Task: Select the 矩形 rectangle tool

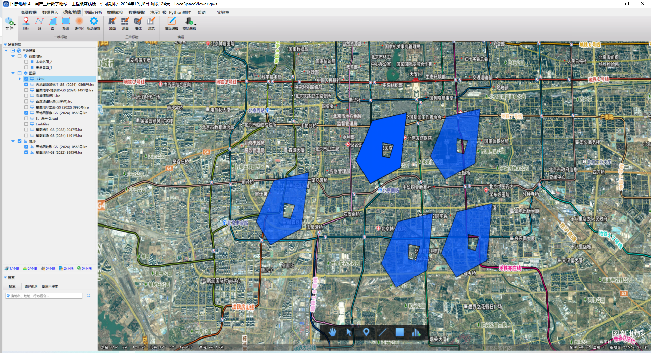Action: 66,23
